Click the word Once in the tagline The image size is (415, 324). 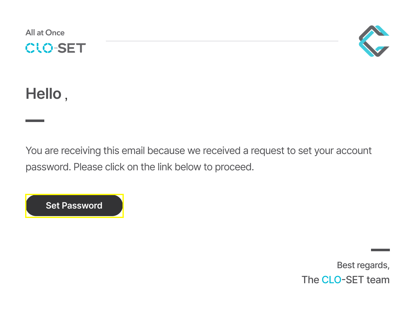point(55,33)
